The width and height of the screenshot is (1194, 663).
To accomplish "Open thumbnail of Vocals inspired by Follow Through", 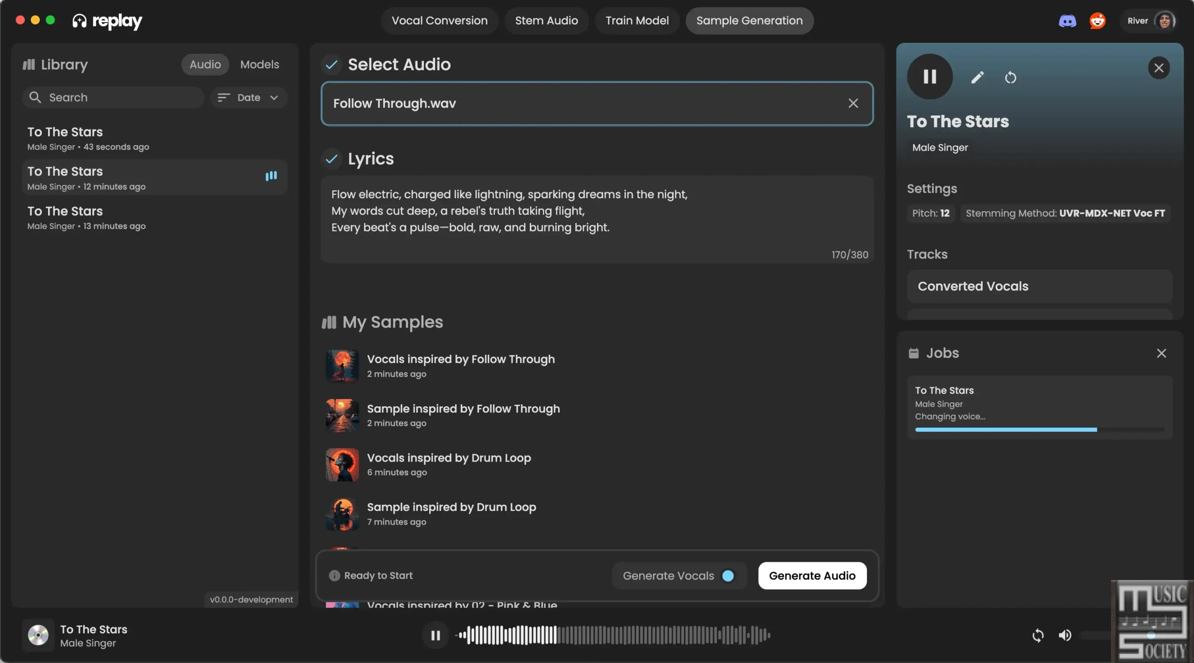I will click(342, 366).
